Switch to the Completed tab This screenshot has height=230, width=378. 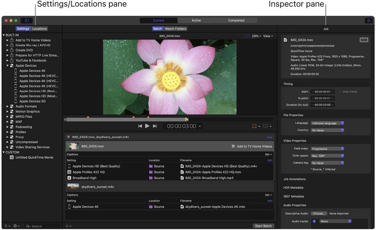[236, 20]
